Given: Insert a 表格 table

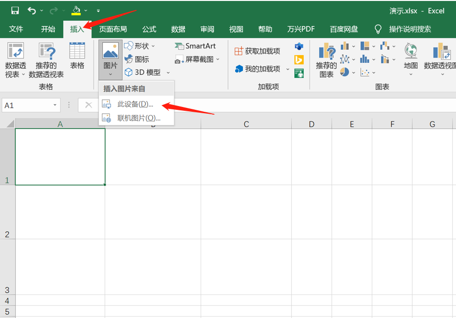Looking at the screenshot, I should tap(77, 56).
